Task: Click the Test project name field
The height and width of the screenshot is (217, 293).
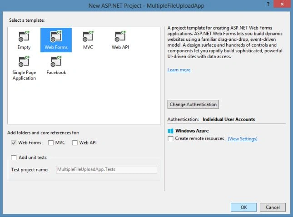Action: coord(106,170)
